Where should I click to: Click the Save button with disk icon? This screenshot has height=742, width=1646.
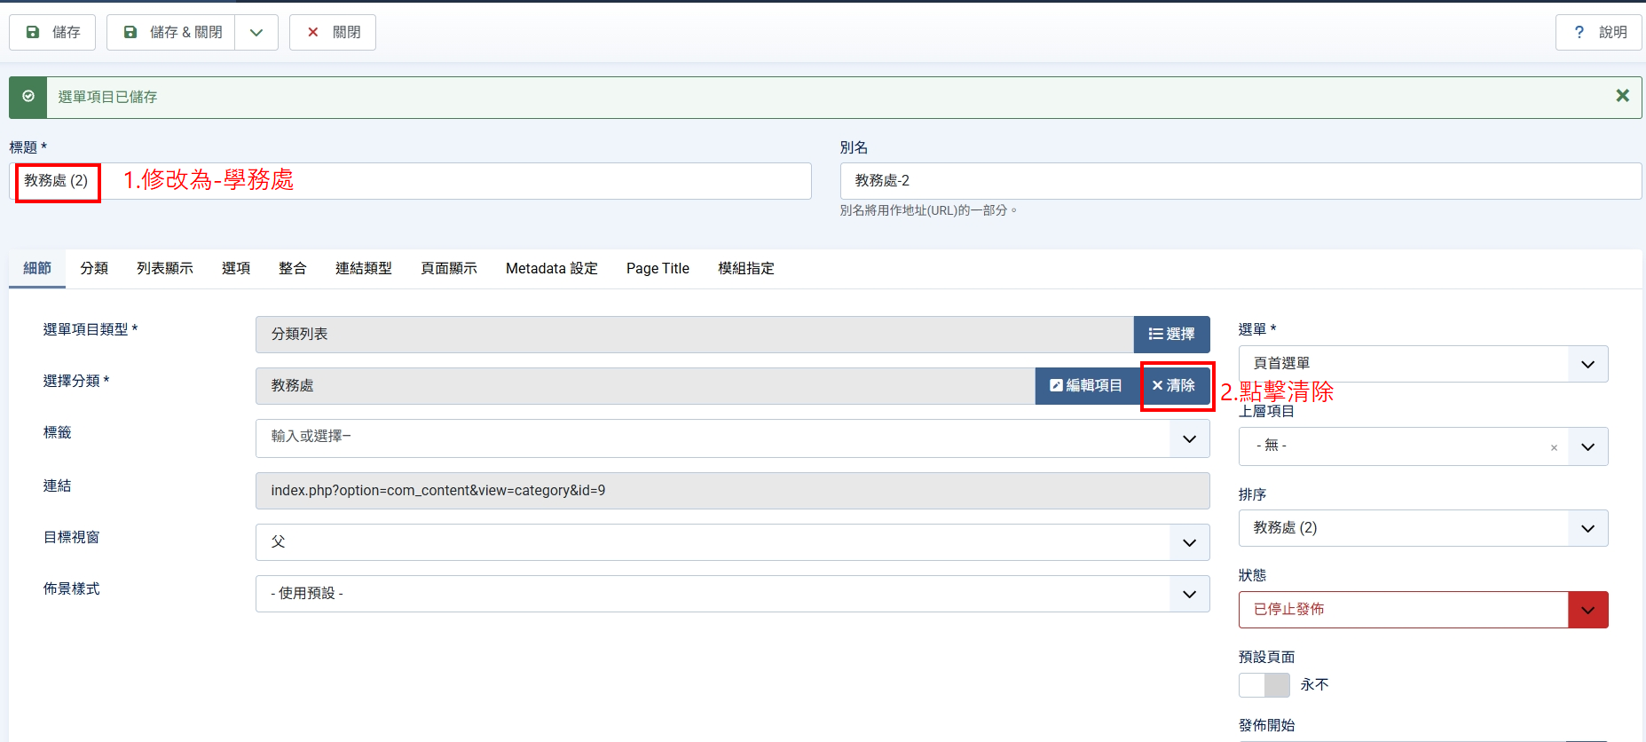click(52, 33)
